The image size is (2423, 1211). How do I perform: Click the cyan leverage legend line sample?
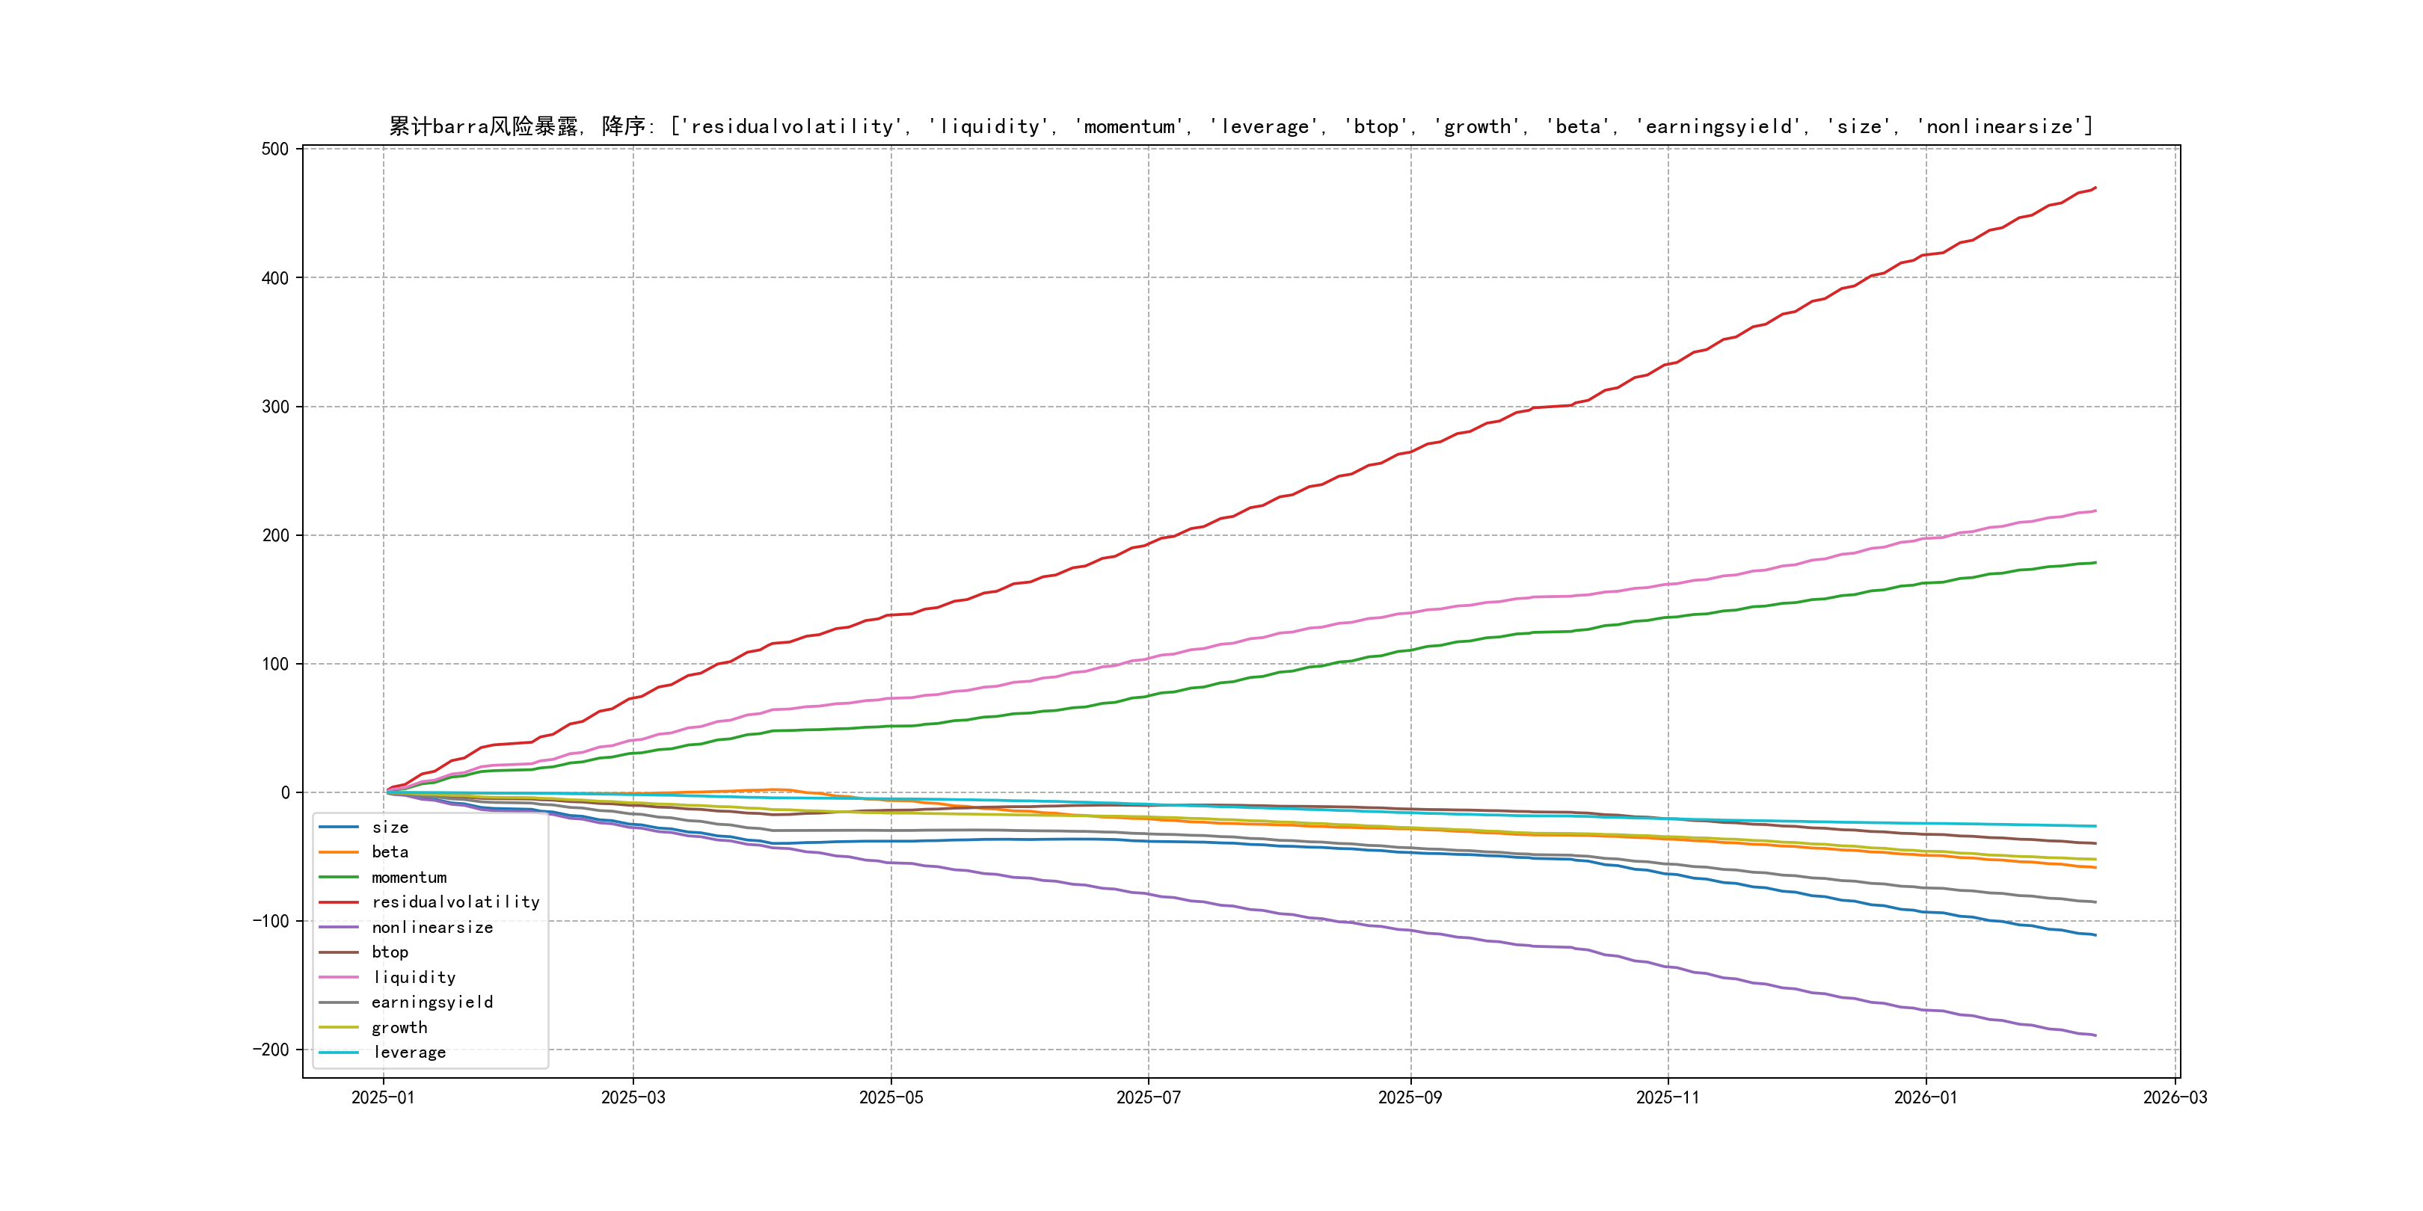pyautogui.click(x=339, y=1052)
